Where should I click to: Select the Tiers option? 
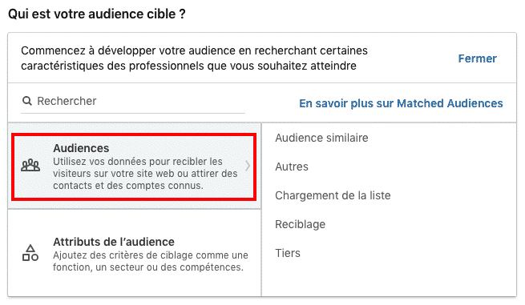click(x=288, y=253)
